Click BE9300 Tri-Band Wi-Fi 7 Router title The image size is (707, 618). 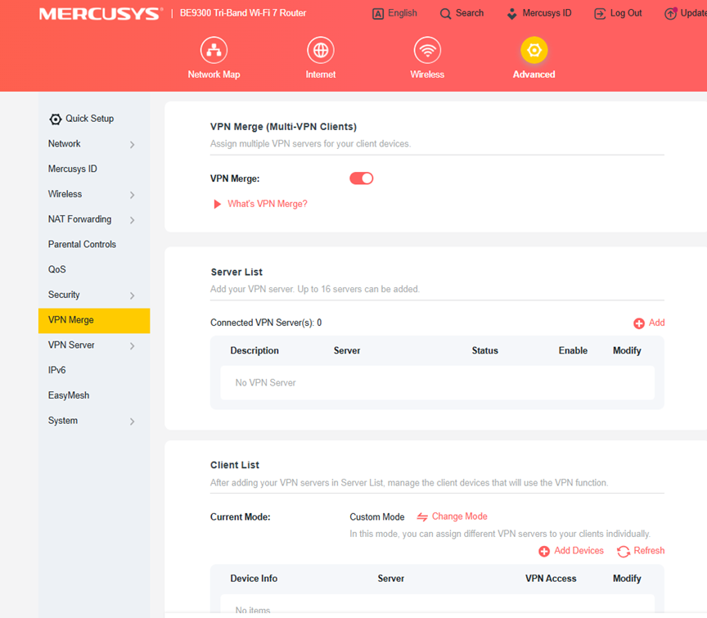click(x=242, y=13)
